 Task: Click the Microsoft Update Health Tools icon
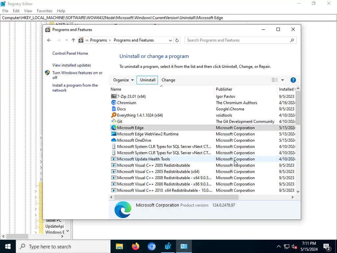(114, 159)
